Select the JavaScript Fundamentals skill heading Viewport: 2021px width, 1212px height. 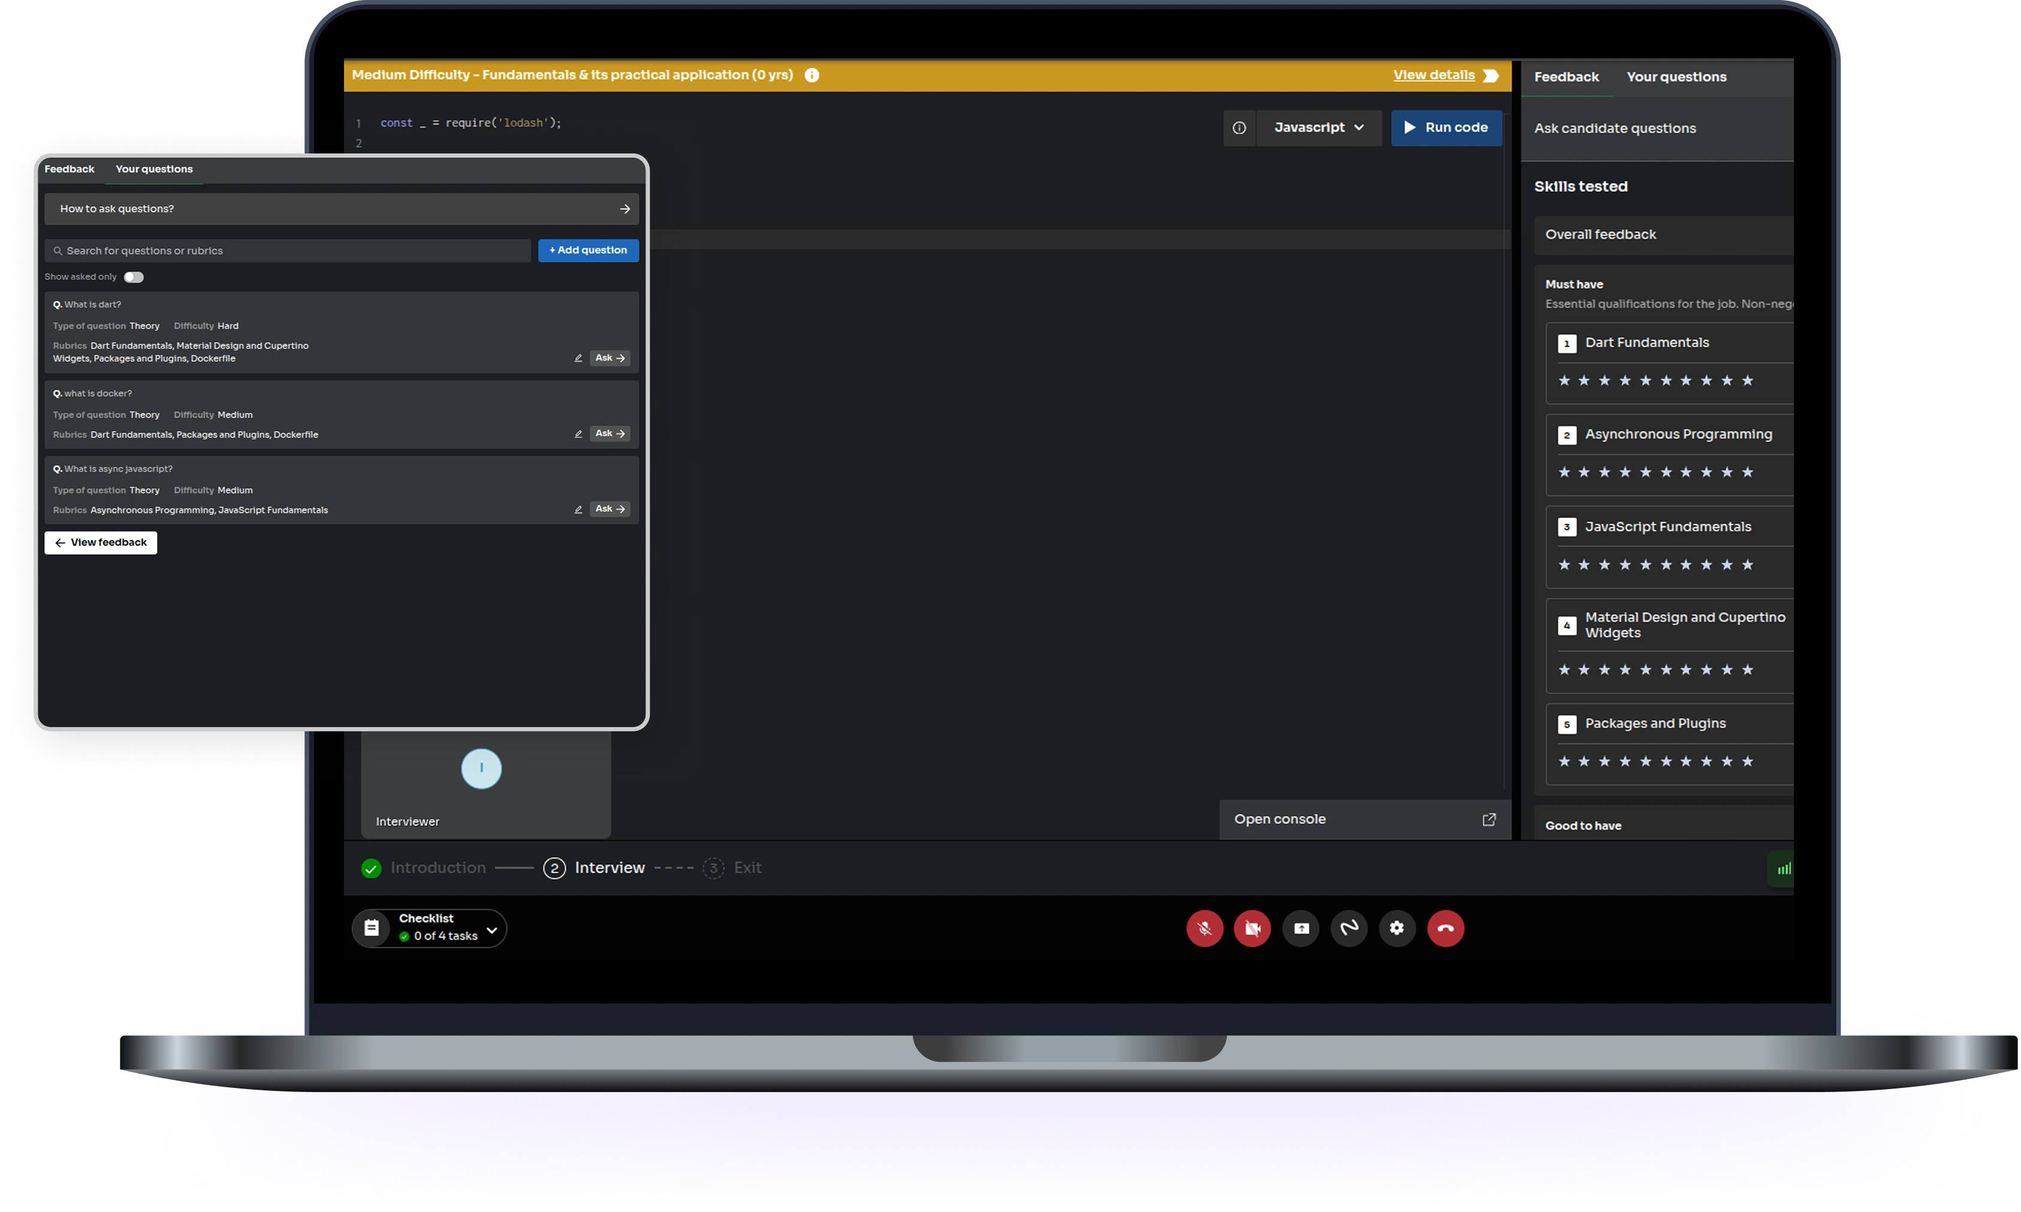point(1667,527)
